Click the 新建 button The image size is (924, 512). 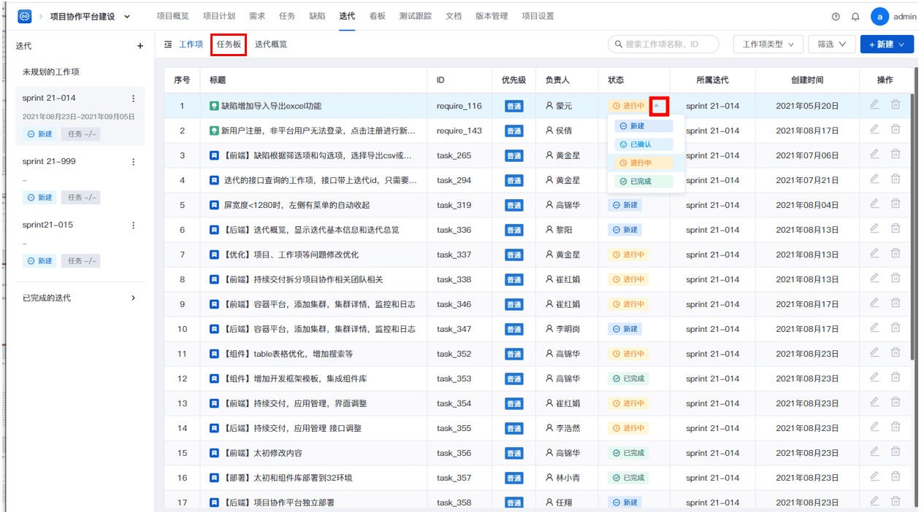coord(887,44)
